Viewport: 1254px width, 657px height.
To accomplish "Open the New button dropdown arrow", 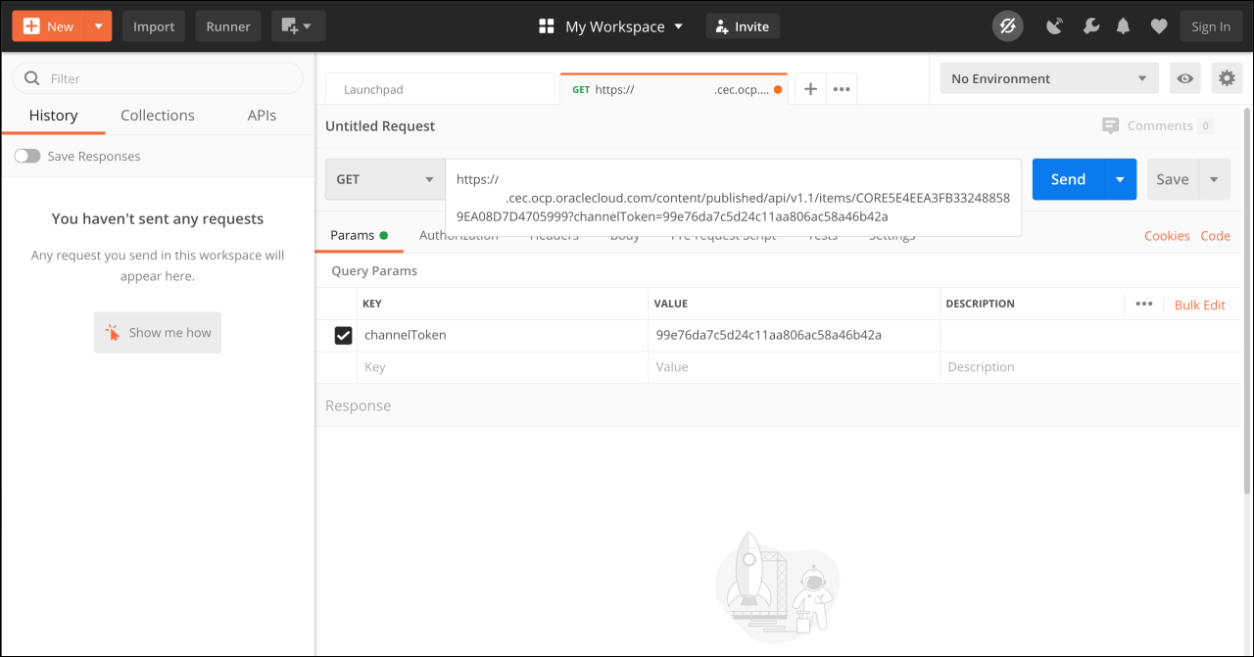I will coord(98,26).
